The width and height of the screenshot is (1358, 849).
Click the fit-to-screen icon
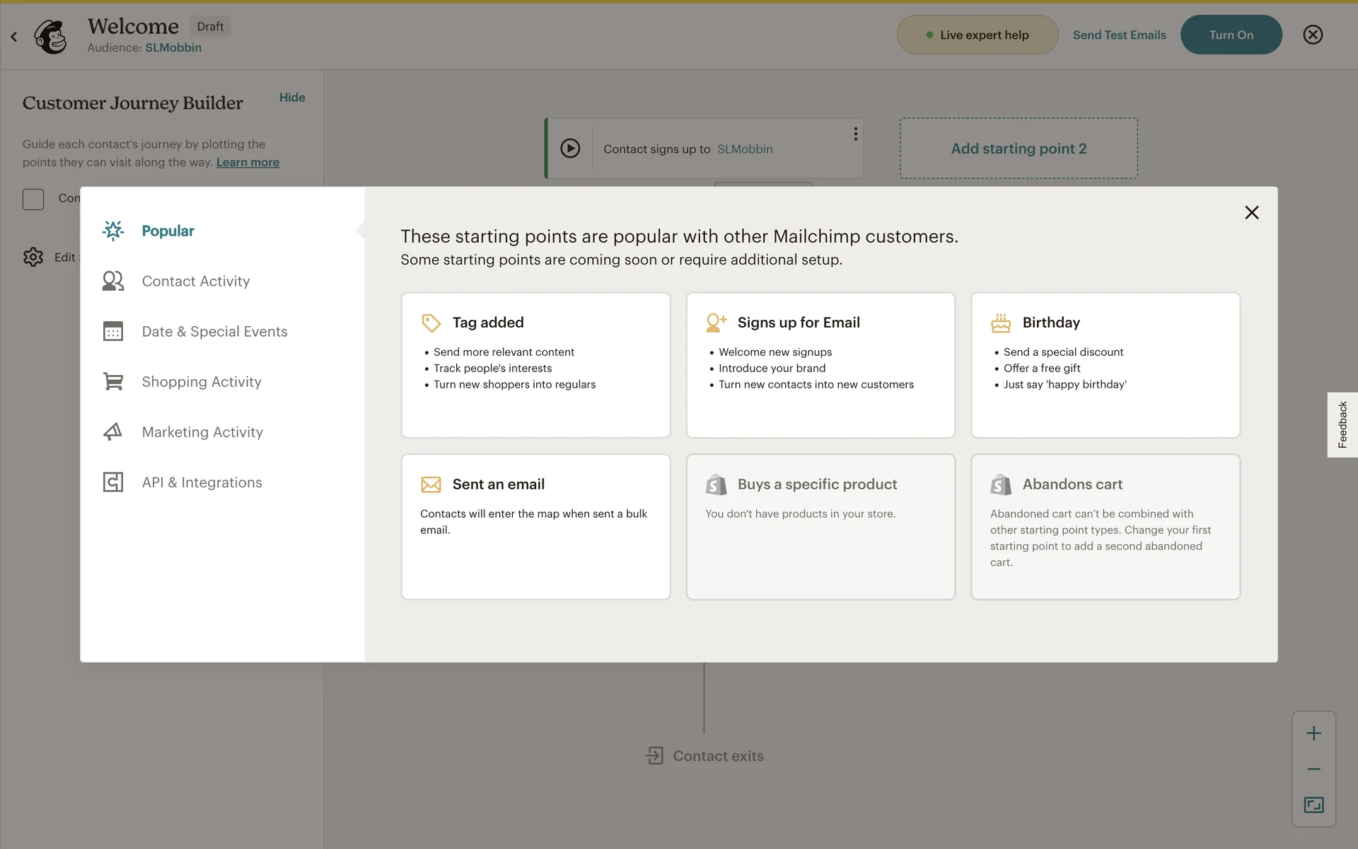click(x=1313, y=805)
